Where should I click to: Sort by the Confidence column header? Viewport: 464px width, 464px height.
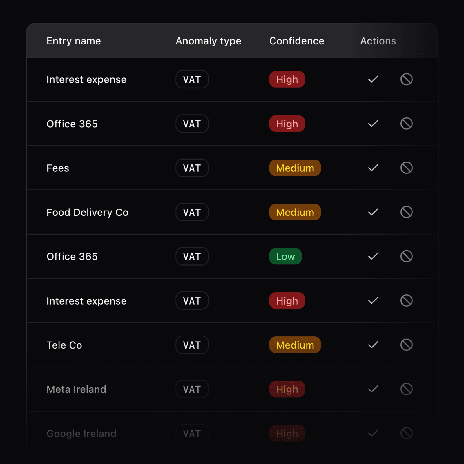[296, 41]
